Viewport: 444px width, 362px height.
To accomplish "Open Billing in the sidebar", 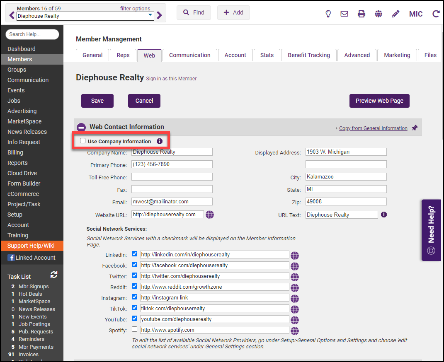I will (x=15, y=152).
